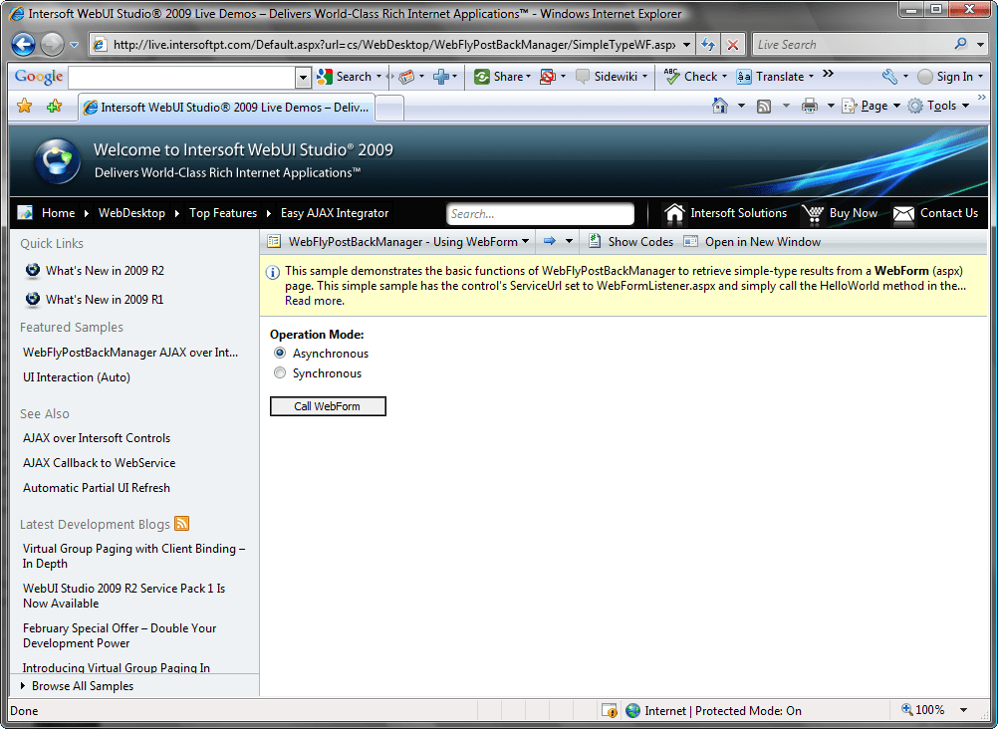Open the WebFlyPostBackManager sample selector dropdown
The image size is (998, 729).
(x=527, y=241)
